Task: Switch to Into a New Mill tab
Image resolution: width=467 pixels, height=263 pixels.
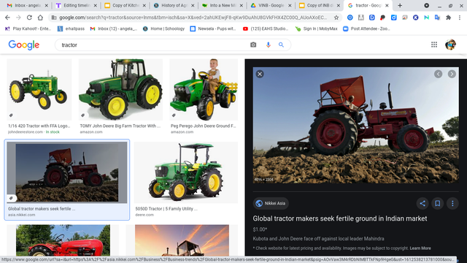Action: point(222,5)
